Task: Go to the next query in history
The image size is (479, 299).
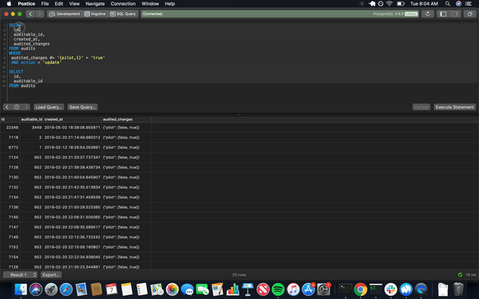Action: (26, 107)
